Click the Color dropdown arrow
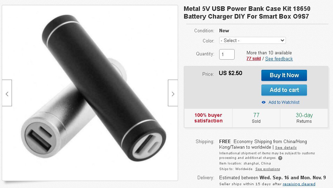Image resolution: width=333 pixels, height=188 pixels. [282, 40]
